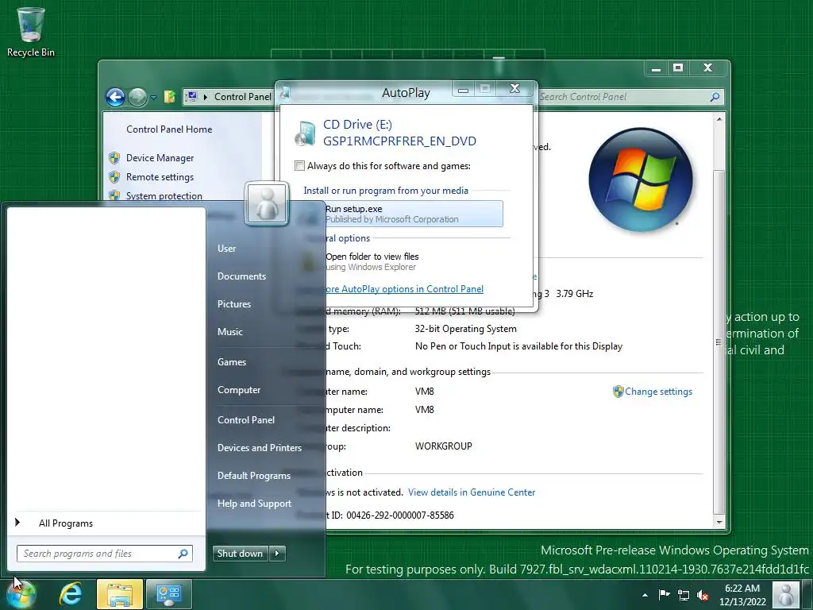This screenshot has height=610, width=813.
Task: Open Control Panel from Start menu
Action: (x=246, y=420)
